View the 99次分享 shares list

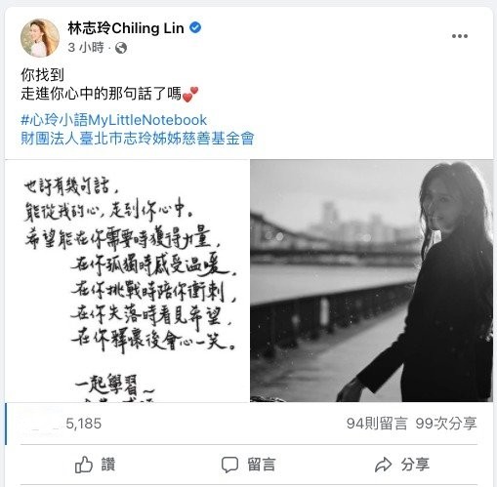coord(446,424)
